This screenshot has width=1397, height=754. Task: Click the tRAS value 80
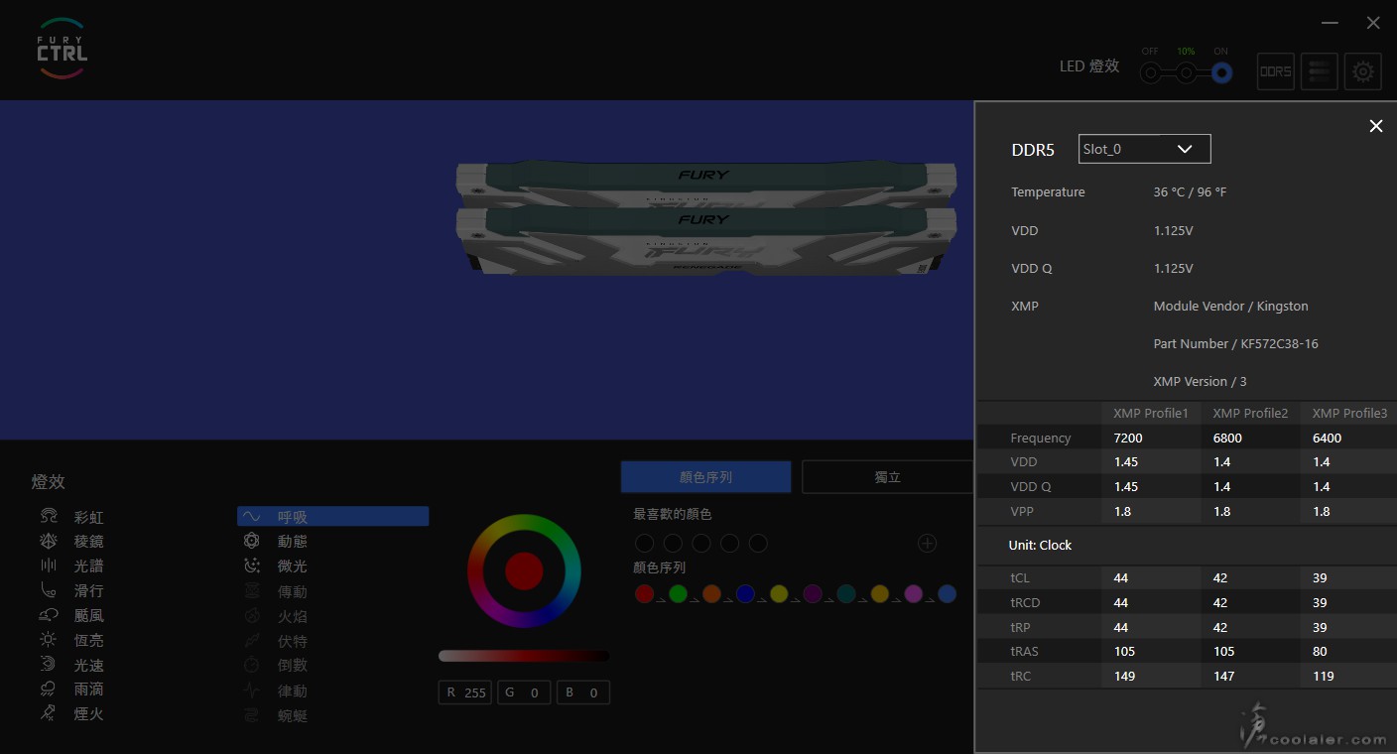1320,651
